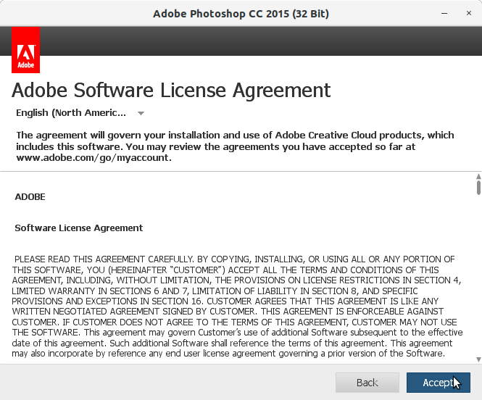Click the 'PLEASE READ THIS AGREEMENT CAREFULLY' paragraph
Screen dimensions: 482x400
(237, 307)
